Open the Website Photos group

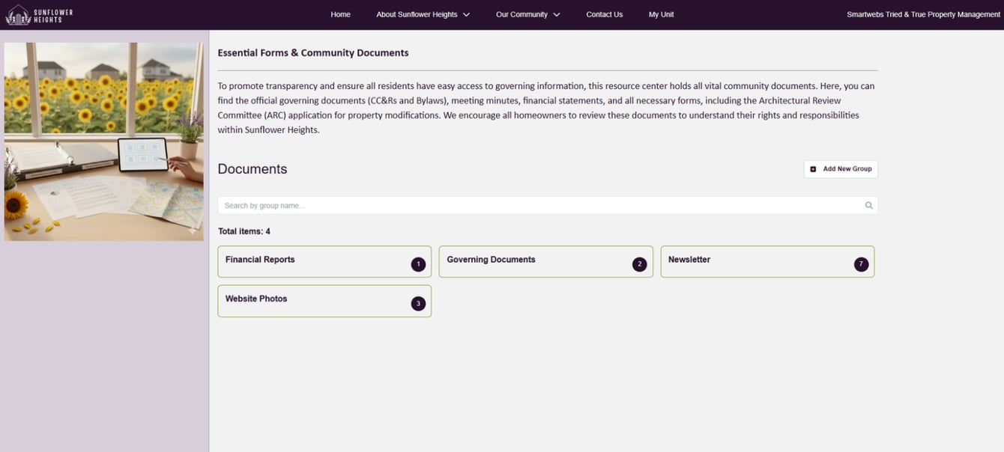pyautogui.click(x=324, y=301)
